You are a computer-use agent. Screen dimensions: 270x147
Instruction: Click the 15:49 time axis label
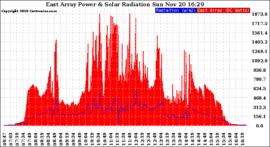point(230,139)
